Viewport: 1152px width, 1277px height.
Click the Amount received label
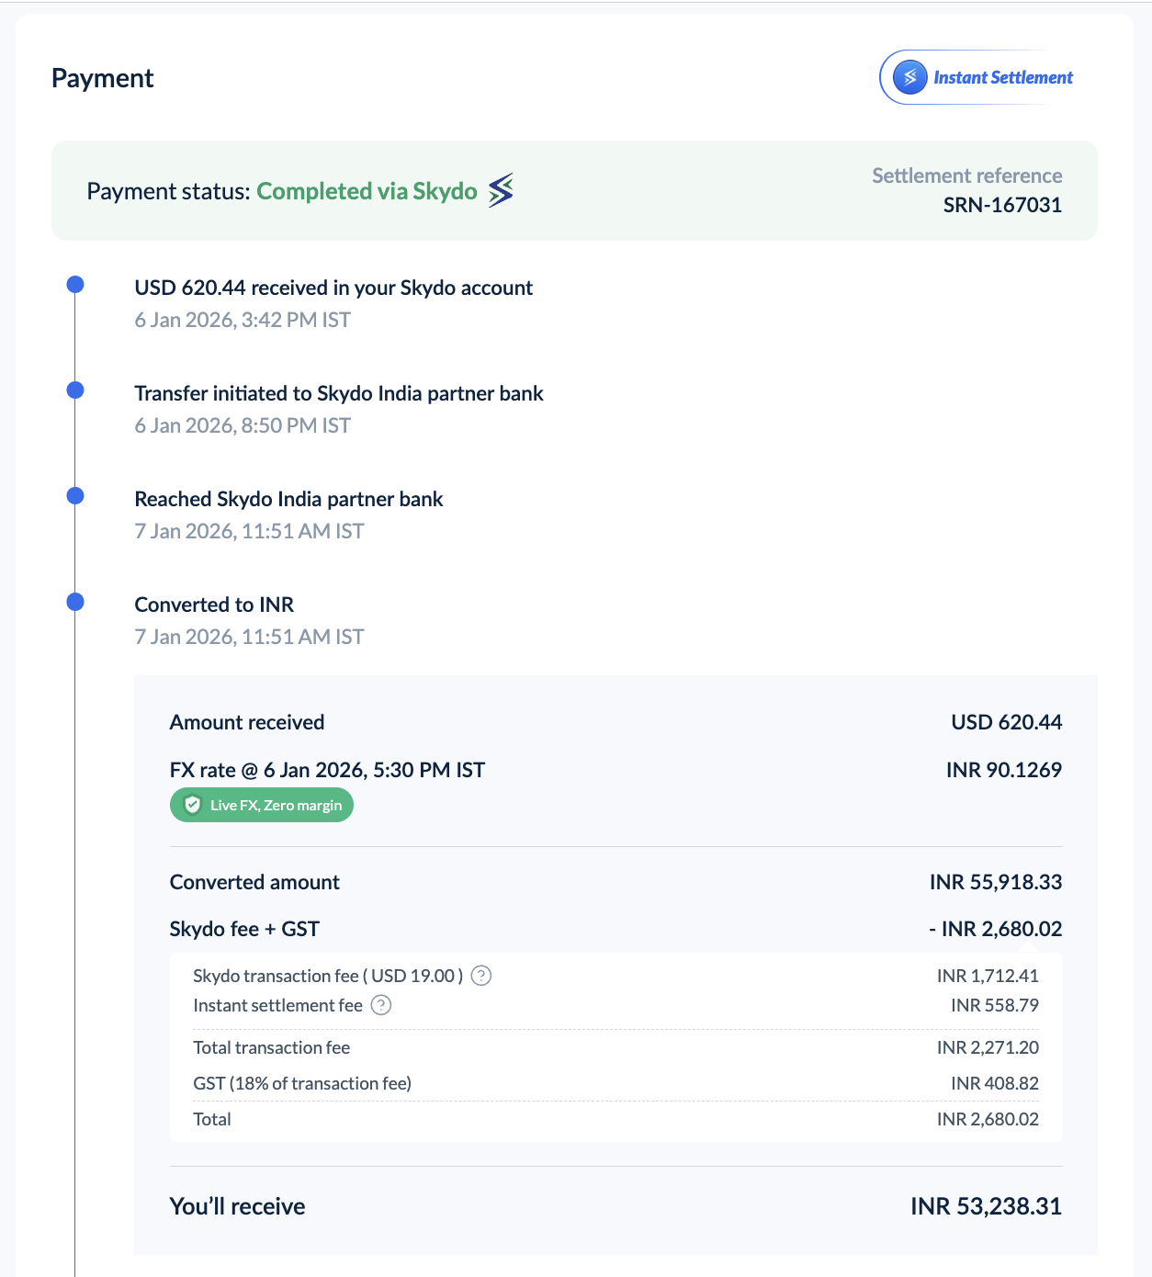(247, 722)
